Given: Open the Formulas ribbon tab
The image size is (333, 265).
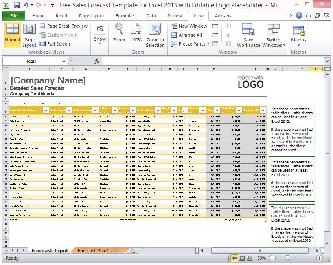Looking at the screenshot, I should coord(125,16).
